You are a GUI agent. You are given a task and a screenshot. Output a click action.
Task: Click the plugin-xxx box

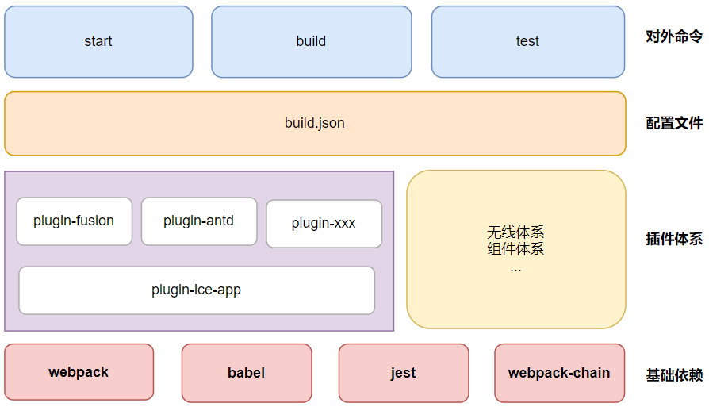point(324,224)
